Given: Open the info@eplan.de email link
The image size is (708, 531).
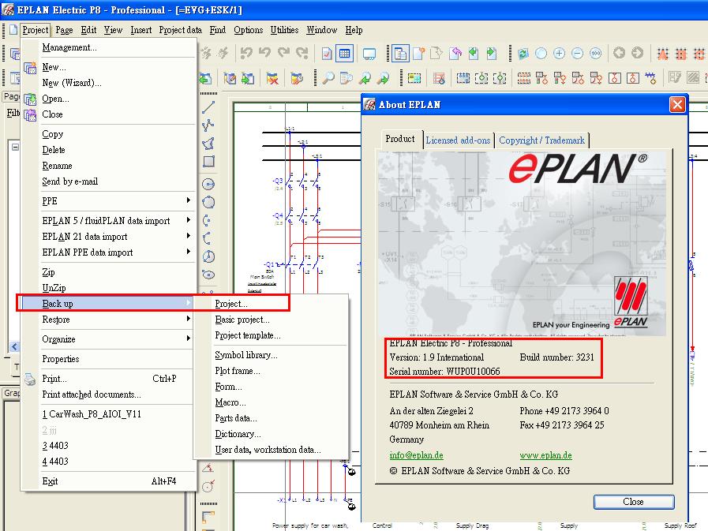Looking at the screenshot, I should pyautogui.click(x=416, y=455).
